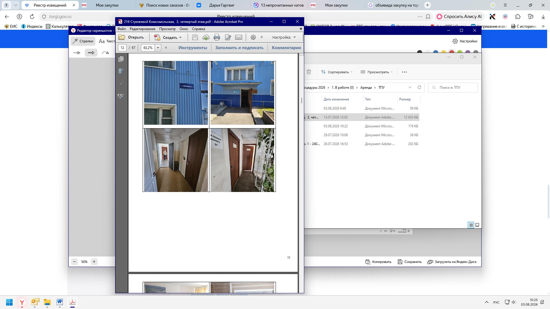Open the Просмотреть dropdown in File Explorer
This screenshot has height=309, width=550.
pyautogui.click(x=376, y=72)
